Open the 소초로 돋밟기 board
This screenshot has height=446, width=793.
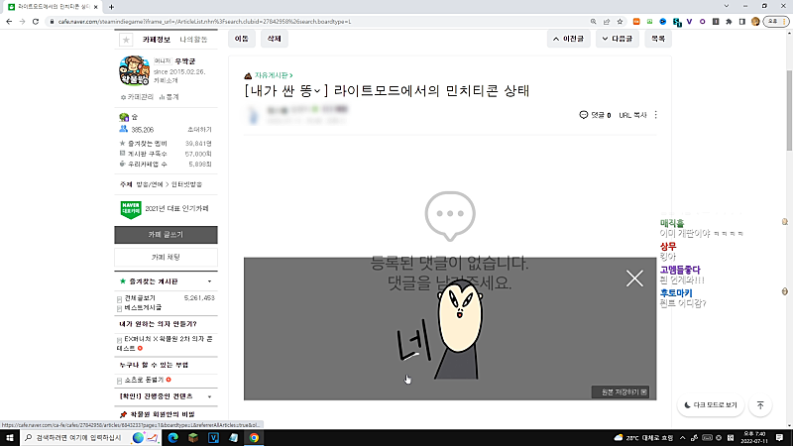[x=144, y=380]
